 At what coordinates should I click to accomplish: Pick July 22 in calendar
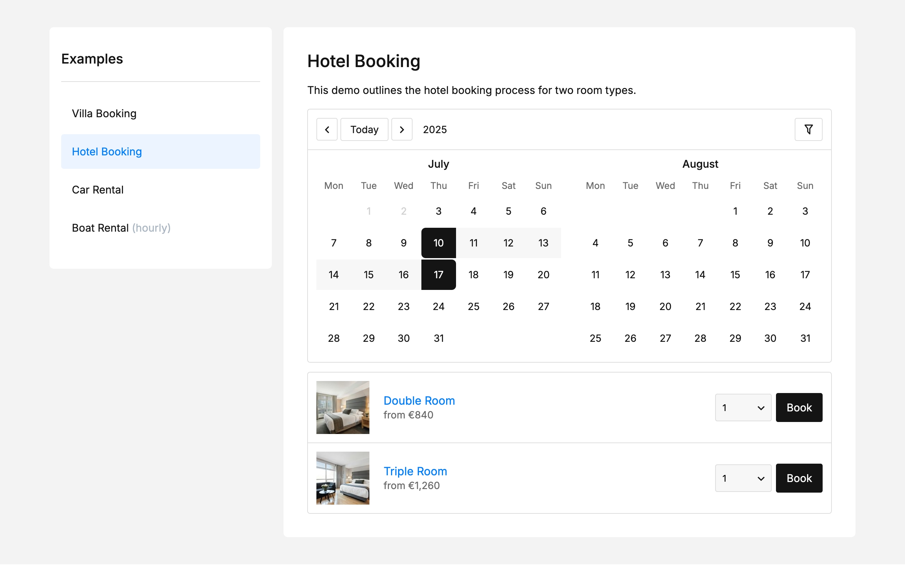pos(368,307)
